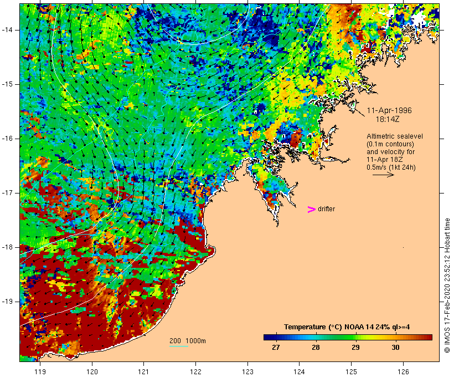This screenshot has height=377, width=454.
Task: Click the cyan 28° region of colorbar
Action: point(316,337)
